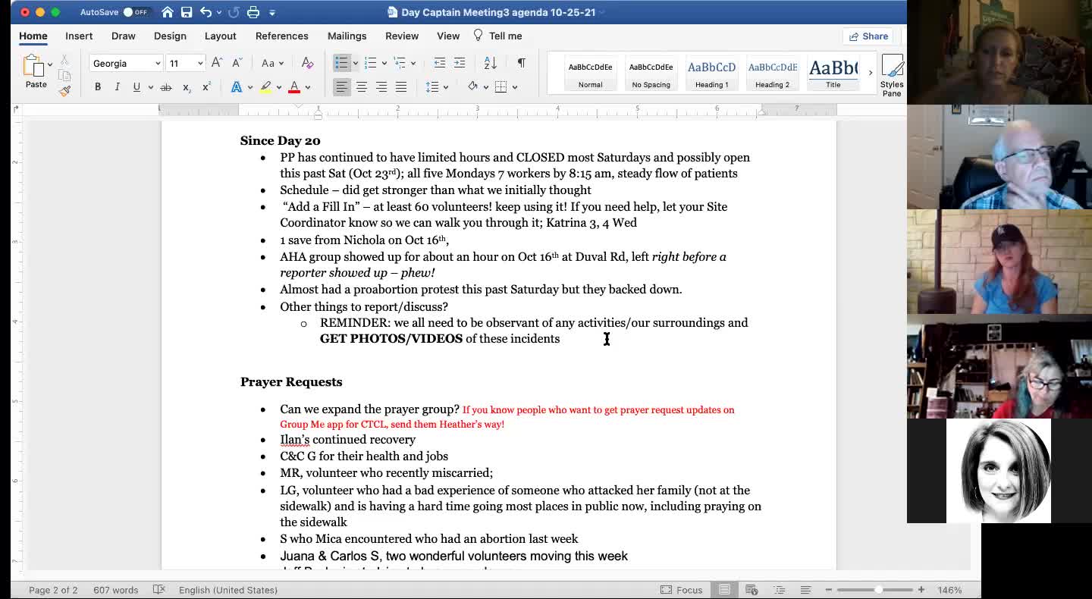Screen dimensions: 1092x599
Task: Toggle bold formatting
Action: tap(98, 87)
